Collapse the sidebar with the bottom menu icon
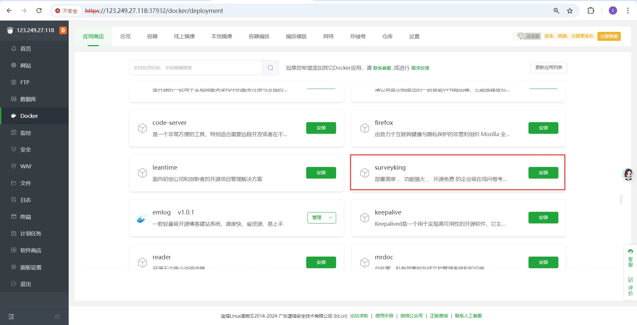Image resolution: width=637 pixels, height=325 pixels. click(11, 317)
